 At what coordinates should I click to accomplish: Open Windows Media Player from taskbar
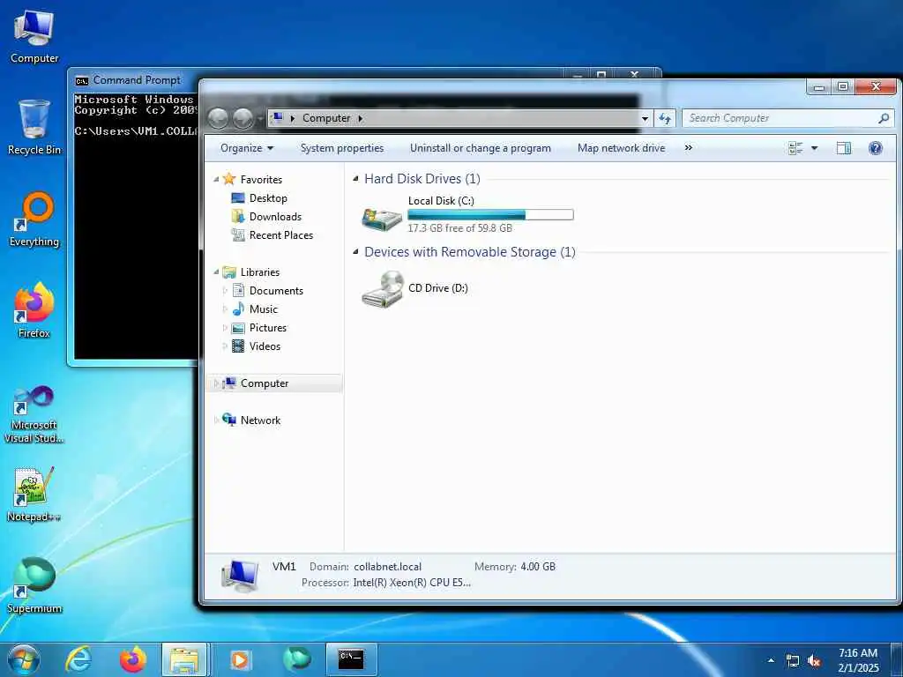click(x=240, y=659)
